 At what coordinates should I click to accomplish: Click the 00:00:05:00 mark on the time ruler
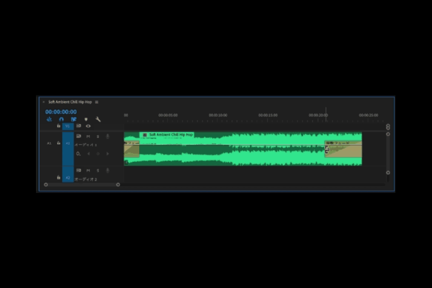(x=168, y=115)
